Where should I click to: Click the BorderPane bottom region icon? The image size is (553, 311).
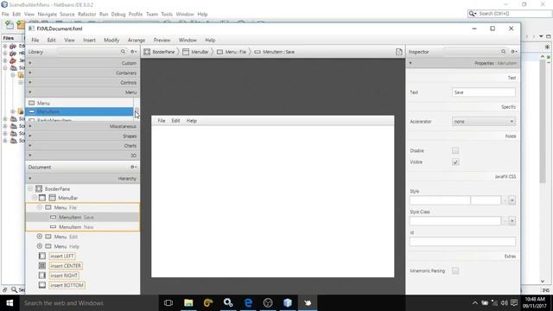click(42, 285)
